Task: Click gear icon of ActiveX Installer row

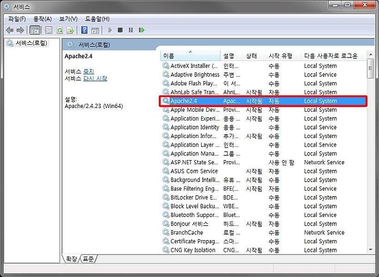Action: click(166, 66)
